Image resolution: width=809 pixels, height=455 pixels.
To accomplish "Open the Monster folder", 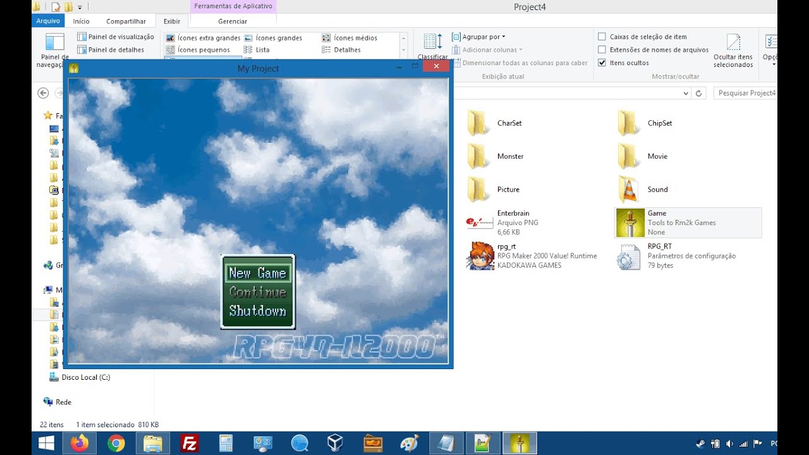I will 478,156.
